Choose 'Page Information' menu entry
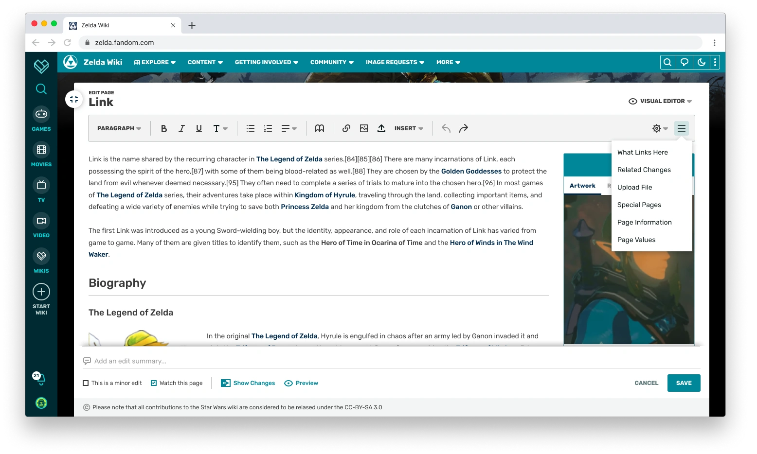The width and height of the screenshot is (757, 454). click(x=645, y=222)
